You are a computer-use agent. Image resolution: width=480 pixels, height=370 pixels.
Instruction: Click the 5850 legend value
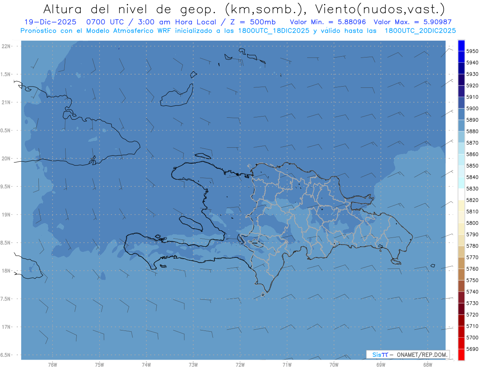472,166
